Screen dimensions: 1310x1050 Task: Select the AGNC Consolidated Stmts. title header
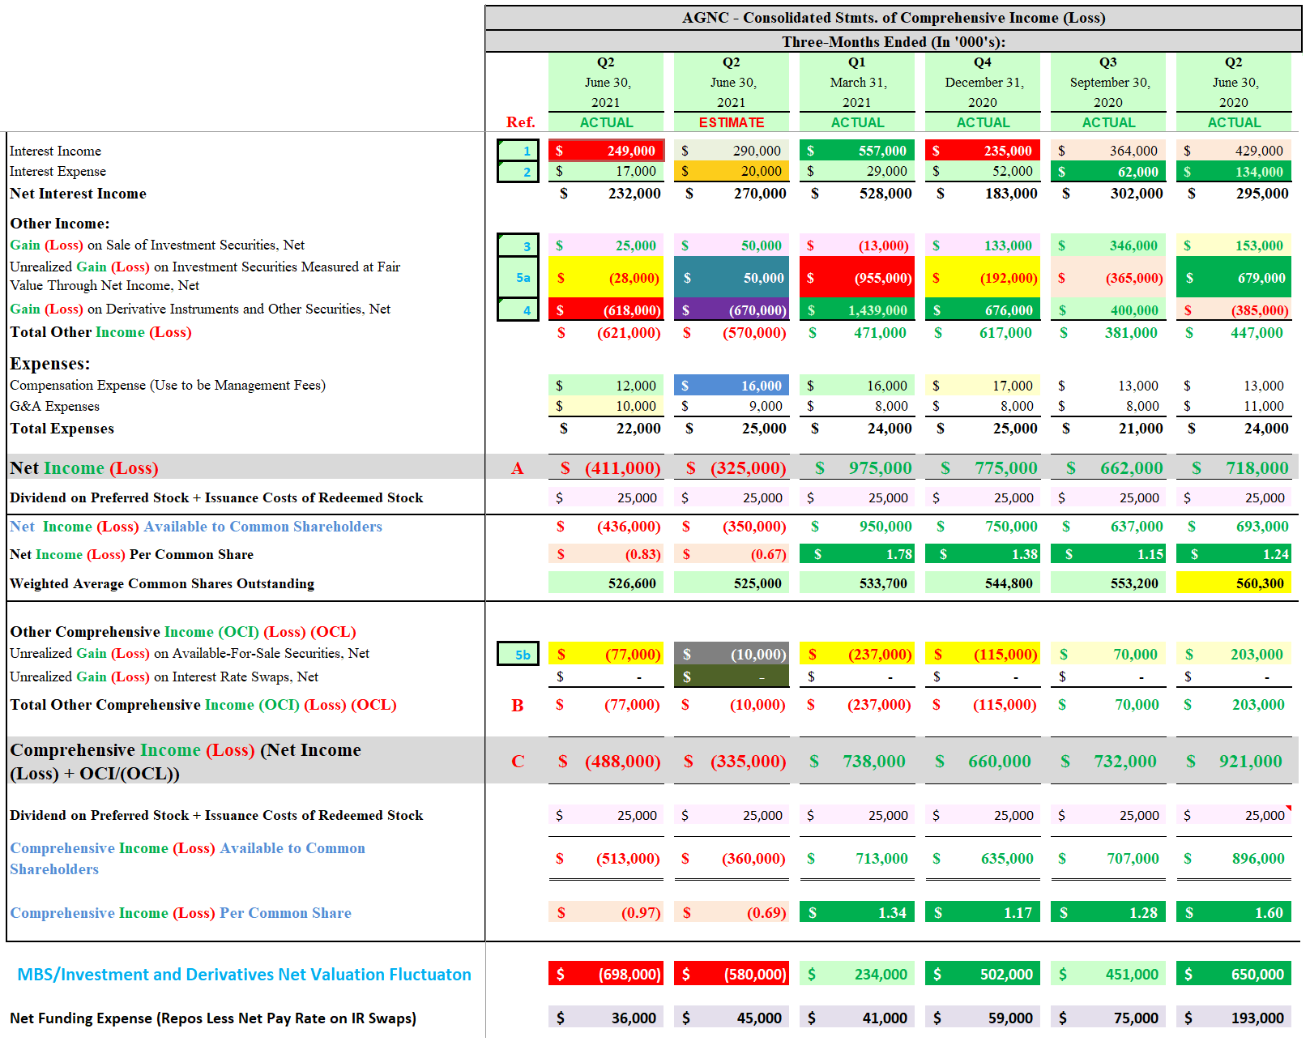click(x=894, y=18)
